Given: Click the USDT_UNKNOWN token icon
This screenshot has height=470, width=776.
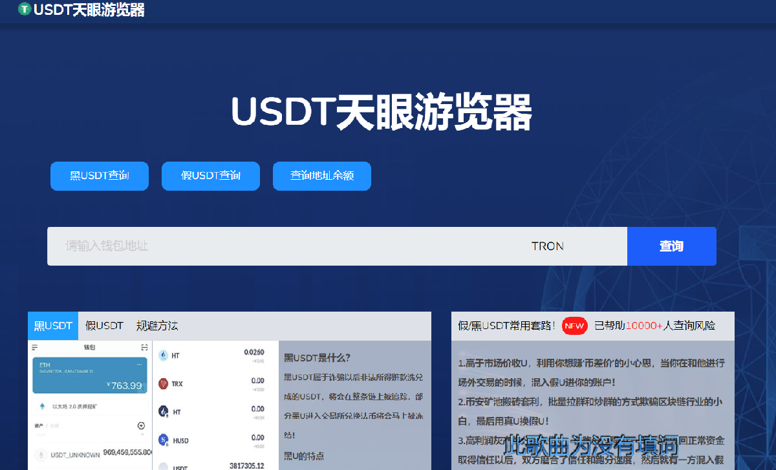Looking at the screenshot, I should pyautogui.click(x=41, y=454).
